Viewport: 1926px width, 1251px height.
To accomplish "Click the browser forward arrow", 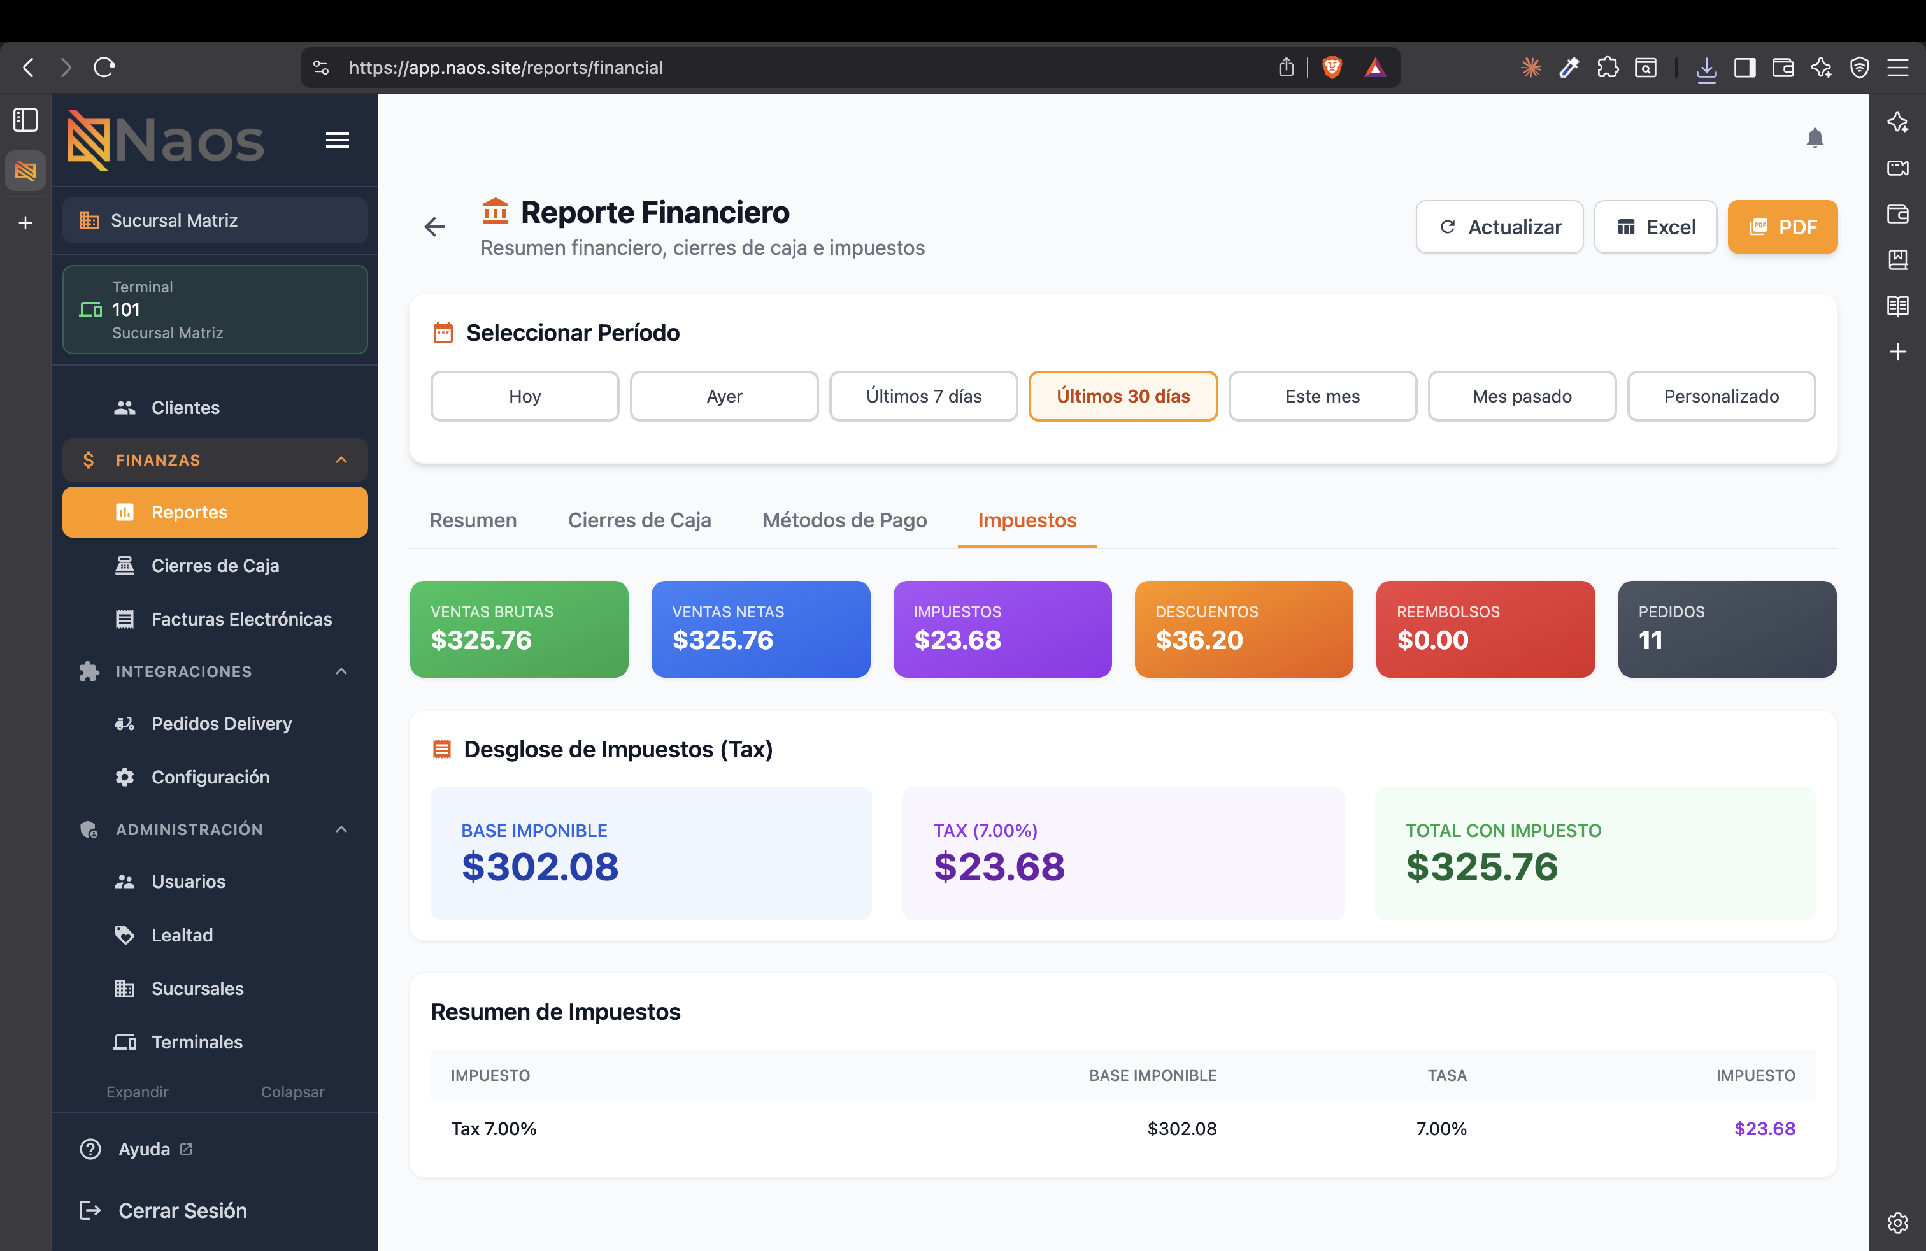I will (66, 67).
